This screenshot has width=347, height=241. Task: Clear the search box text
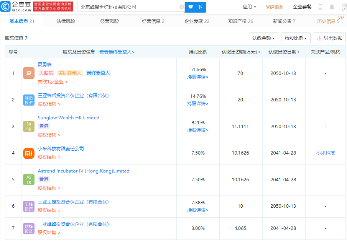coord(181,7)
